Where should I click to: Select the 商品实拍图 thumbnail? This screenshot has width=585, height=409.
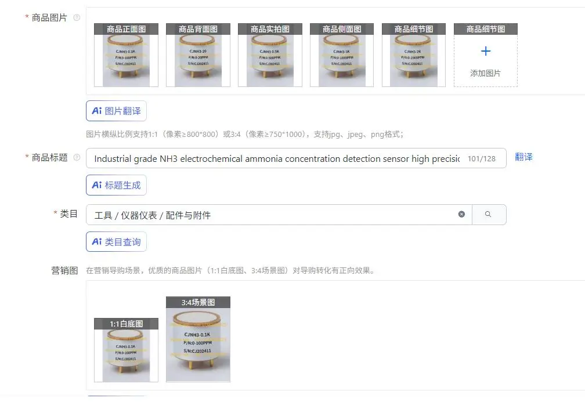[x=270, y=55]
